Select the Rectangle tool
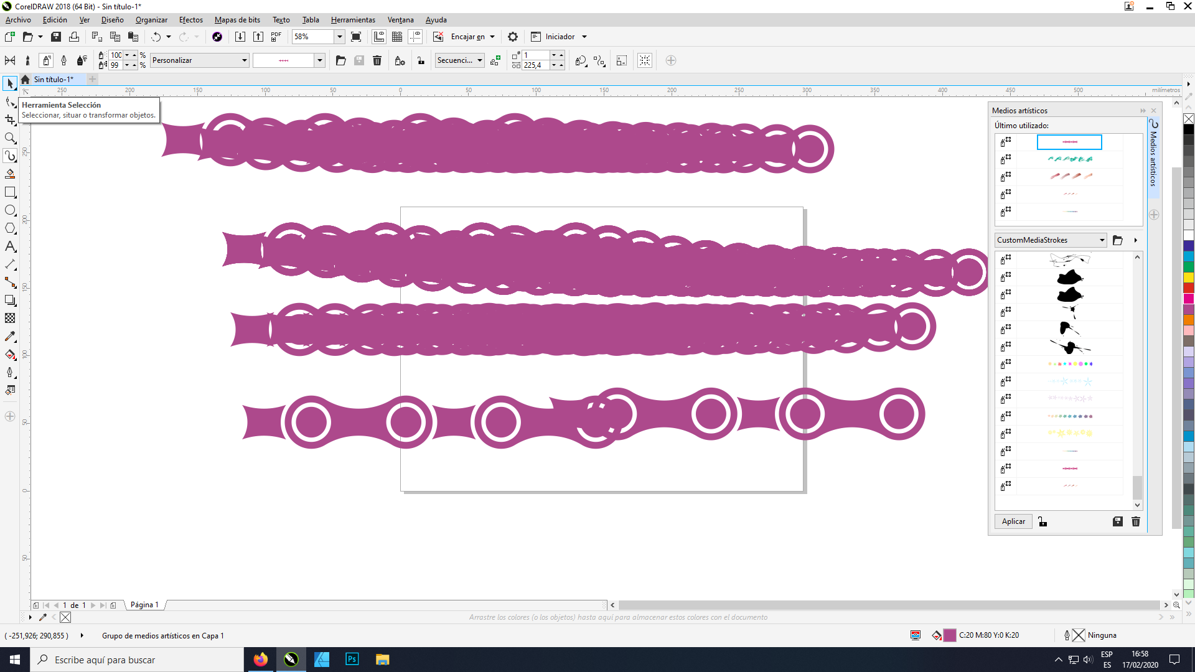The height and width of the screenshot is (672, 1195). click(10, 192)
